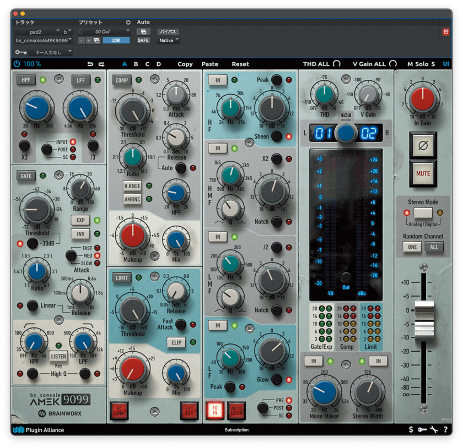The width and height of the screenshot is (463, 448).
Task: Click the V Gain ALL link icon
Action: coord(392,64)
